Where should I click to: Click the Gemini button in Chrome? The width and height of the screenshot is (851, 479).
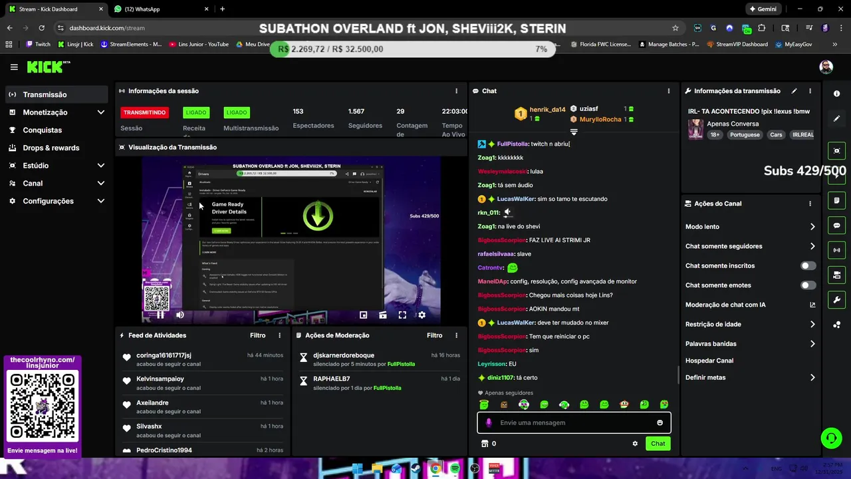pos(763,9)
